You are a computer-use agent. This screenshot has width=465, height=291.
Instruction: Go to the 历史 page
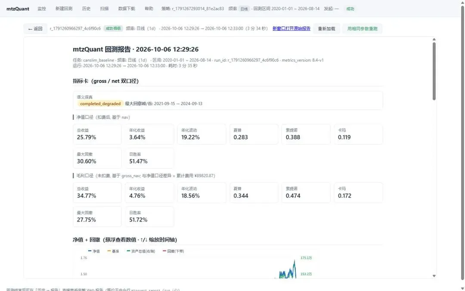[x=86, y=9]
